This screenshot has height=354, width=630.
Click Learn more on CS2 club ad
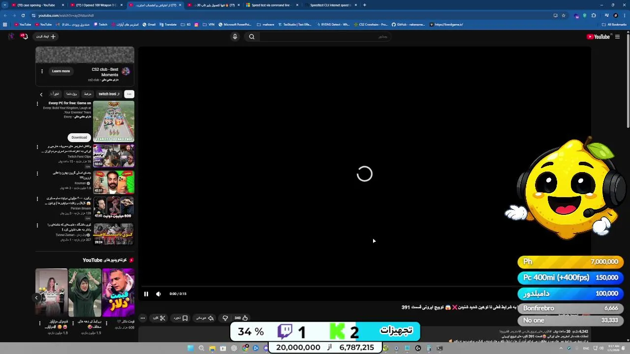coord(61,71)
